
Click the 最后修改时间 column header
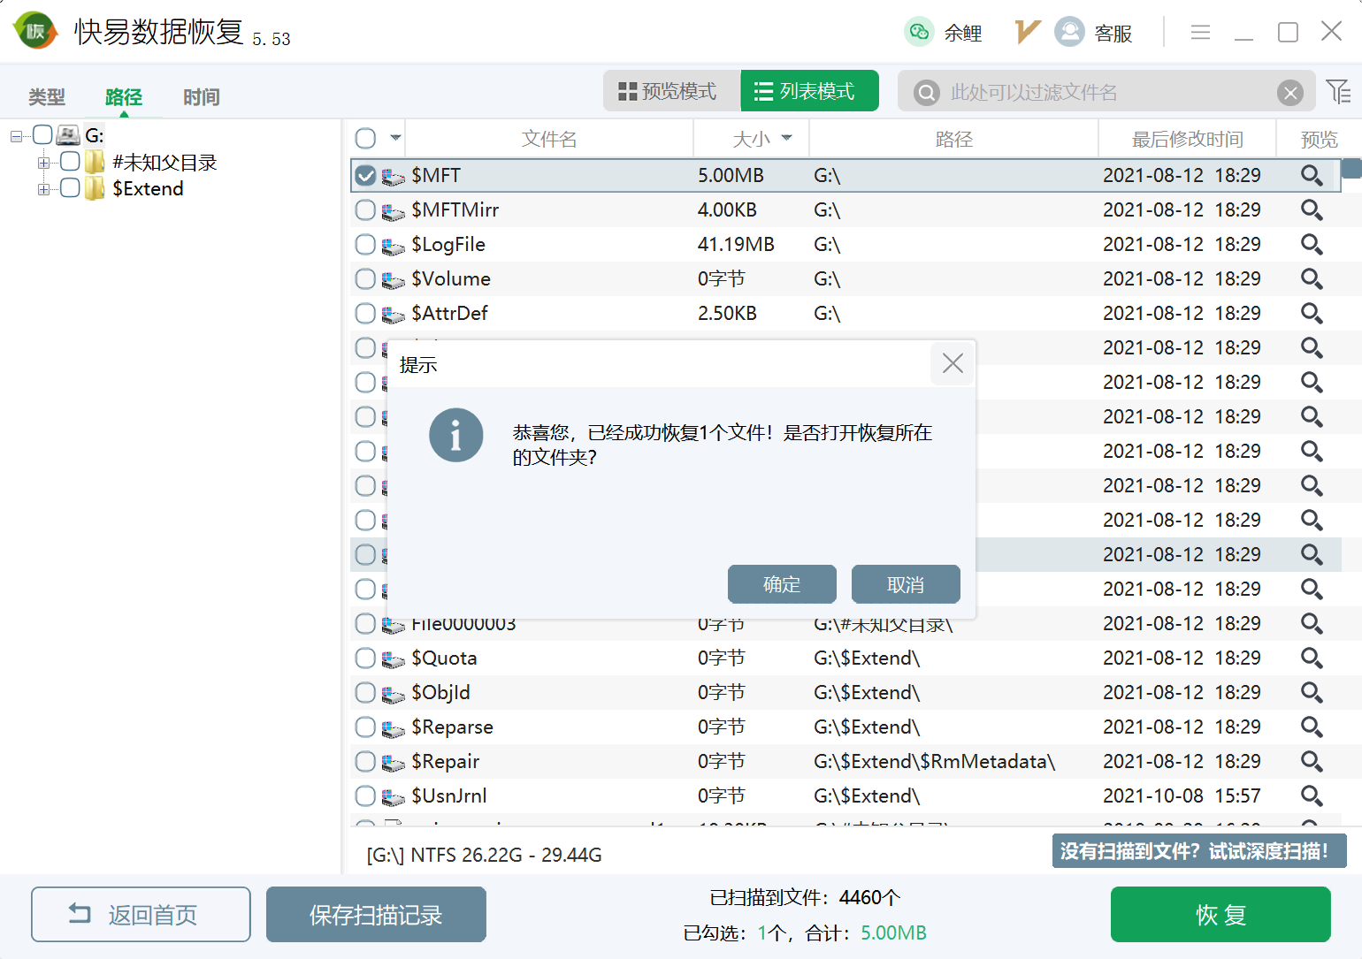1188,139
